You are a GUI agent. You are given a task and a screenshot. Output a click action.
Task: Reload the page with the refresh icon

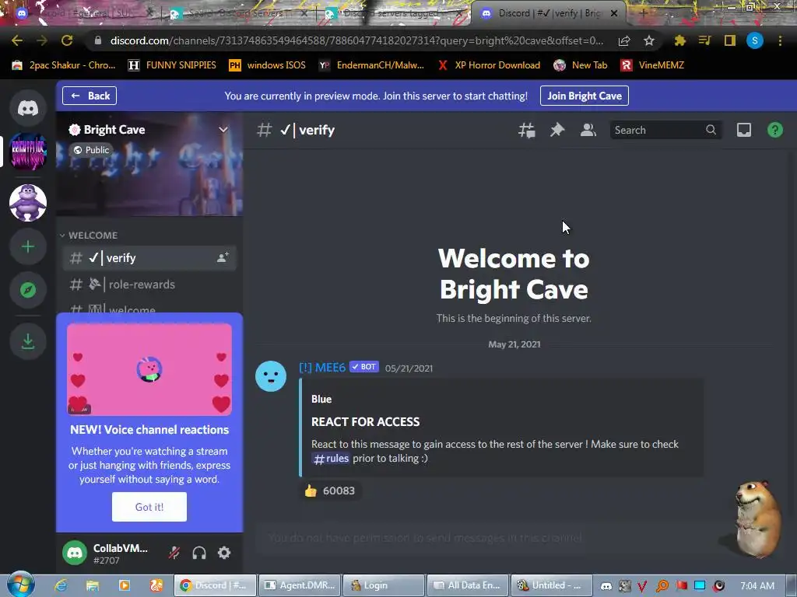[67, 40]
